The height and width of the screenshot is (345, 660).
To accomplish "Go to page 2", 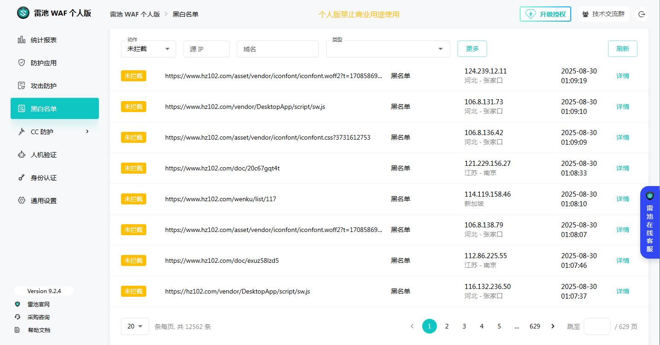I will pyautogui.click(x=447, y=326).
